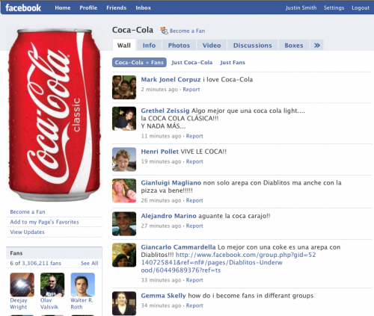
Task: Select the Coca-Cola + Fans filter
Action: pos(139,63)
